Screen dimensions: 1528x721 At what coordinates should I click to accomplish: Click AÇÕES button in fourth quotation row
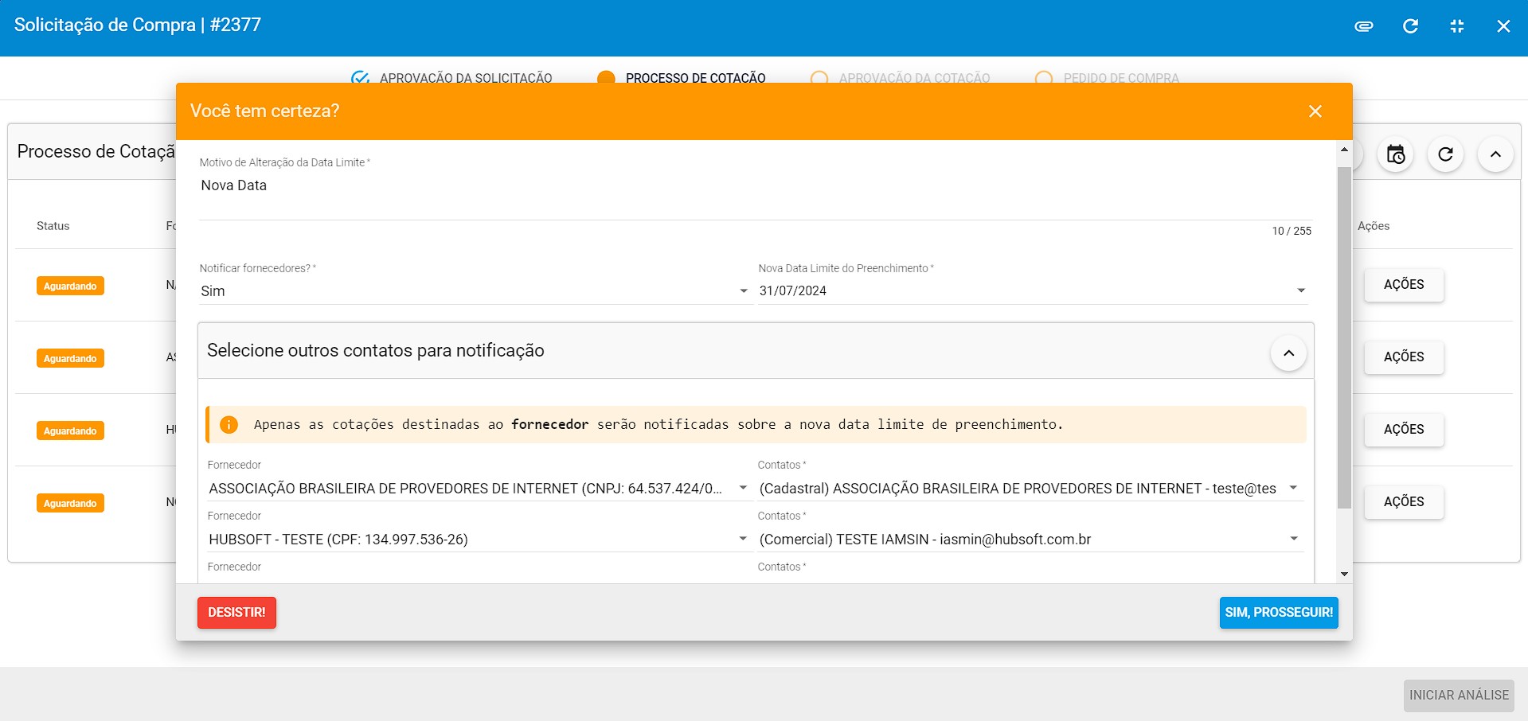pos(1404,502)
